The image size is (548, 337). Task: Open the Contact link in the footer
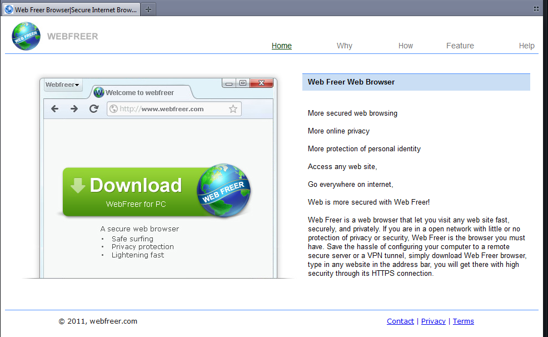coord(400,321)
